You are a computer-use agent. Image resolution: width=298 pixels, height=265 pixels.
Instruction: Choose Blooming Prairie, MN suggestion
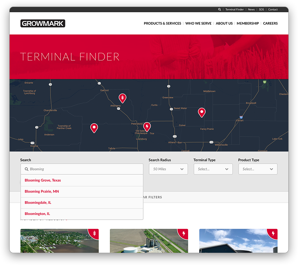[x=82, y=192]
